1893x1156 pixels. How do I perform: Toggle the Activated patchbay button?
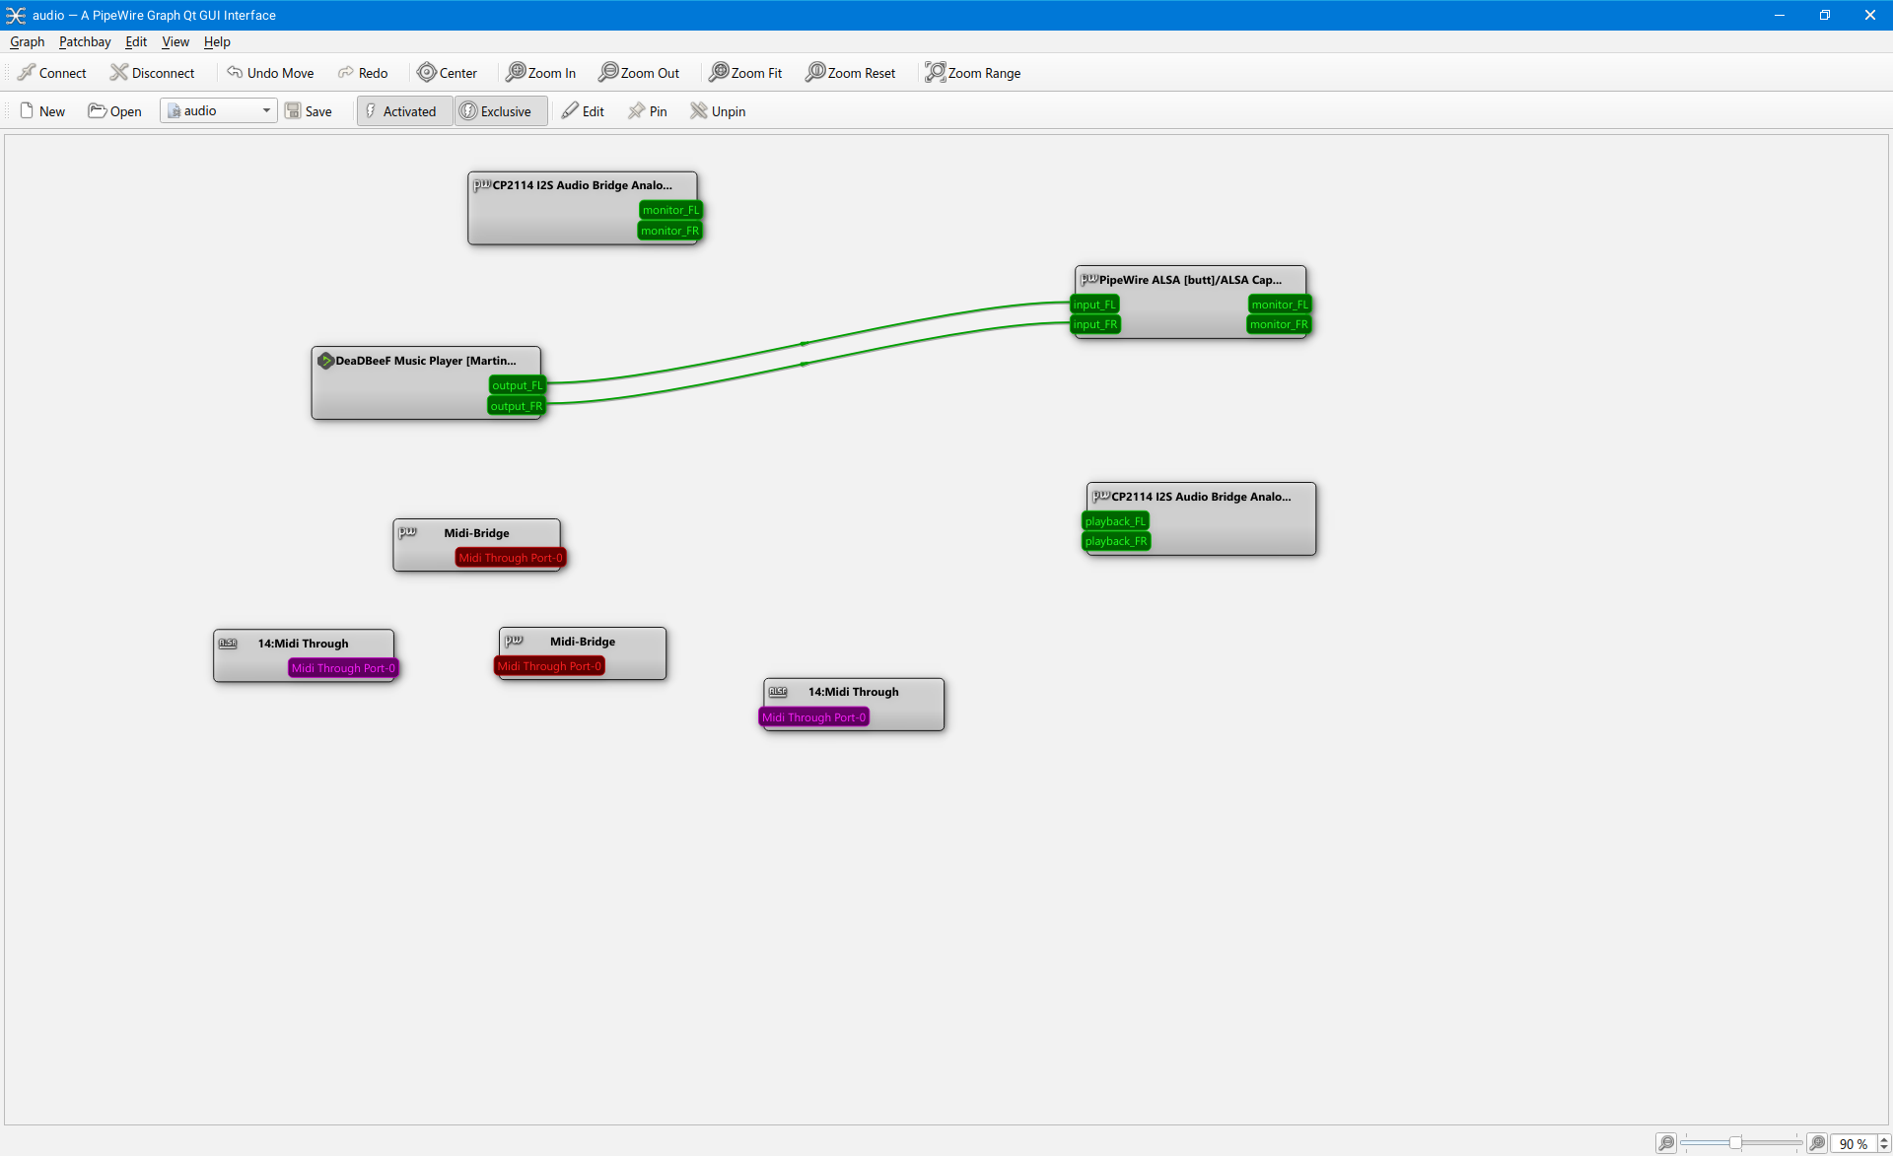pos(404,111)
